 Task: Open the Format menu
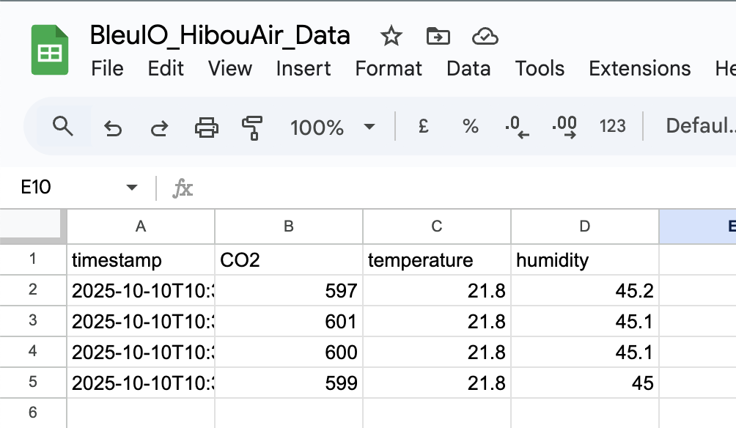point(389,69)
